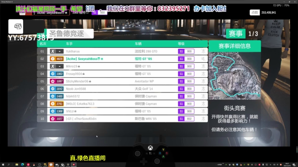Click the 1465 level badge icon

click(x=57, y=96)
